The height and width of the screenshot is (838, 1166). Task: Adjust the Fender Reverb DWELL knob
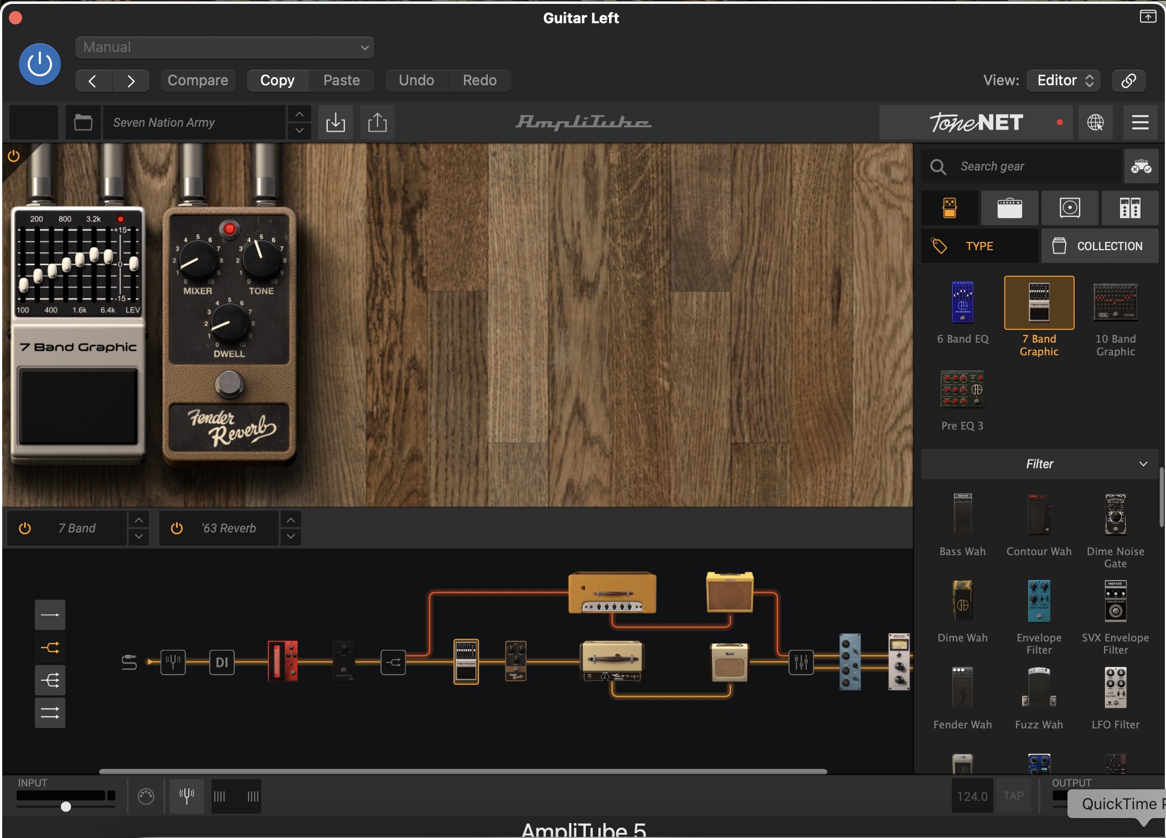pyautogui.click(x=229, y=323)
